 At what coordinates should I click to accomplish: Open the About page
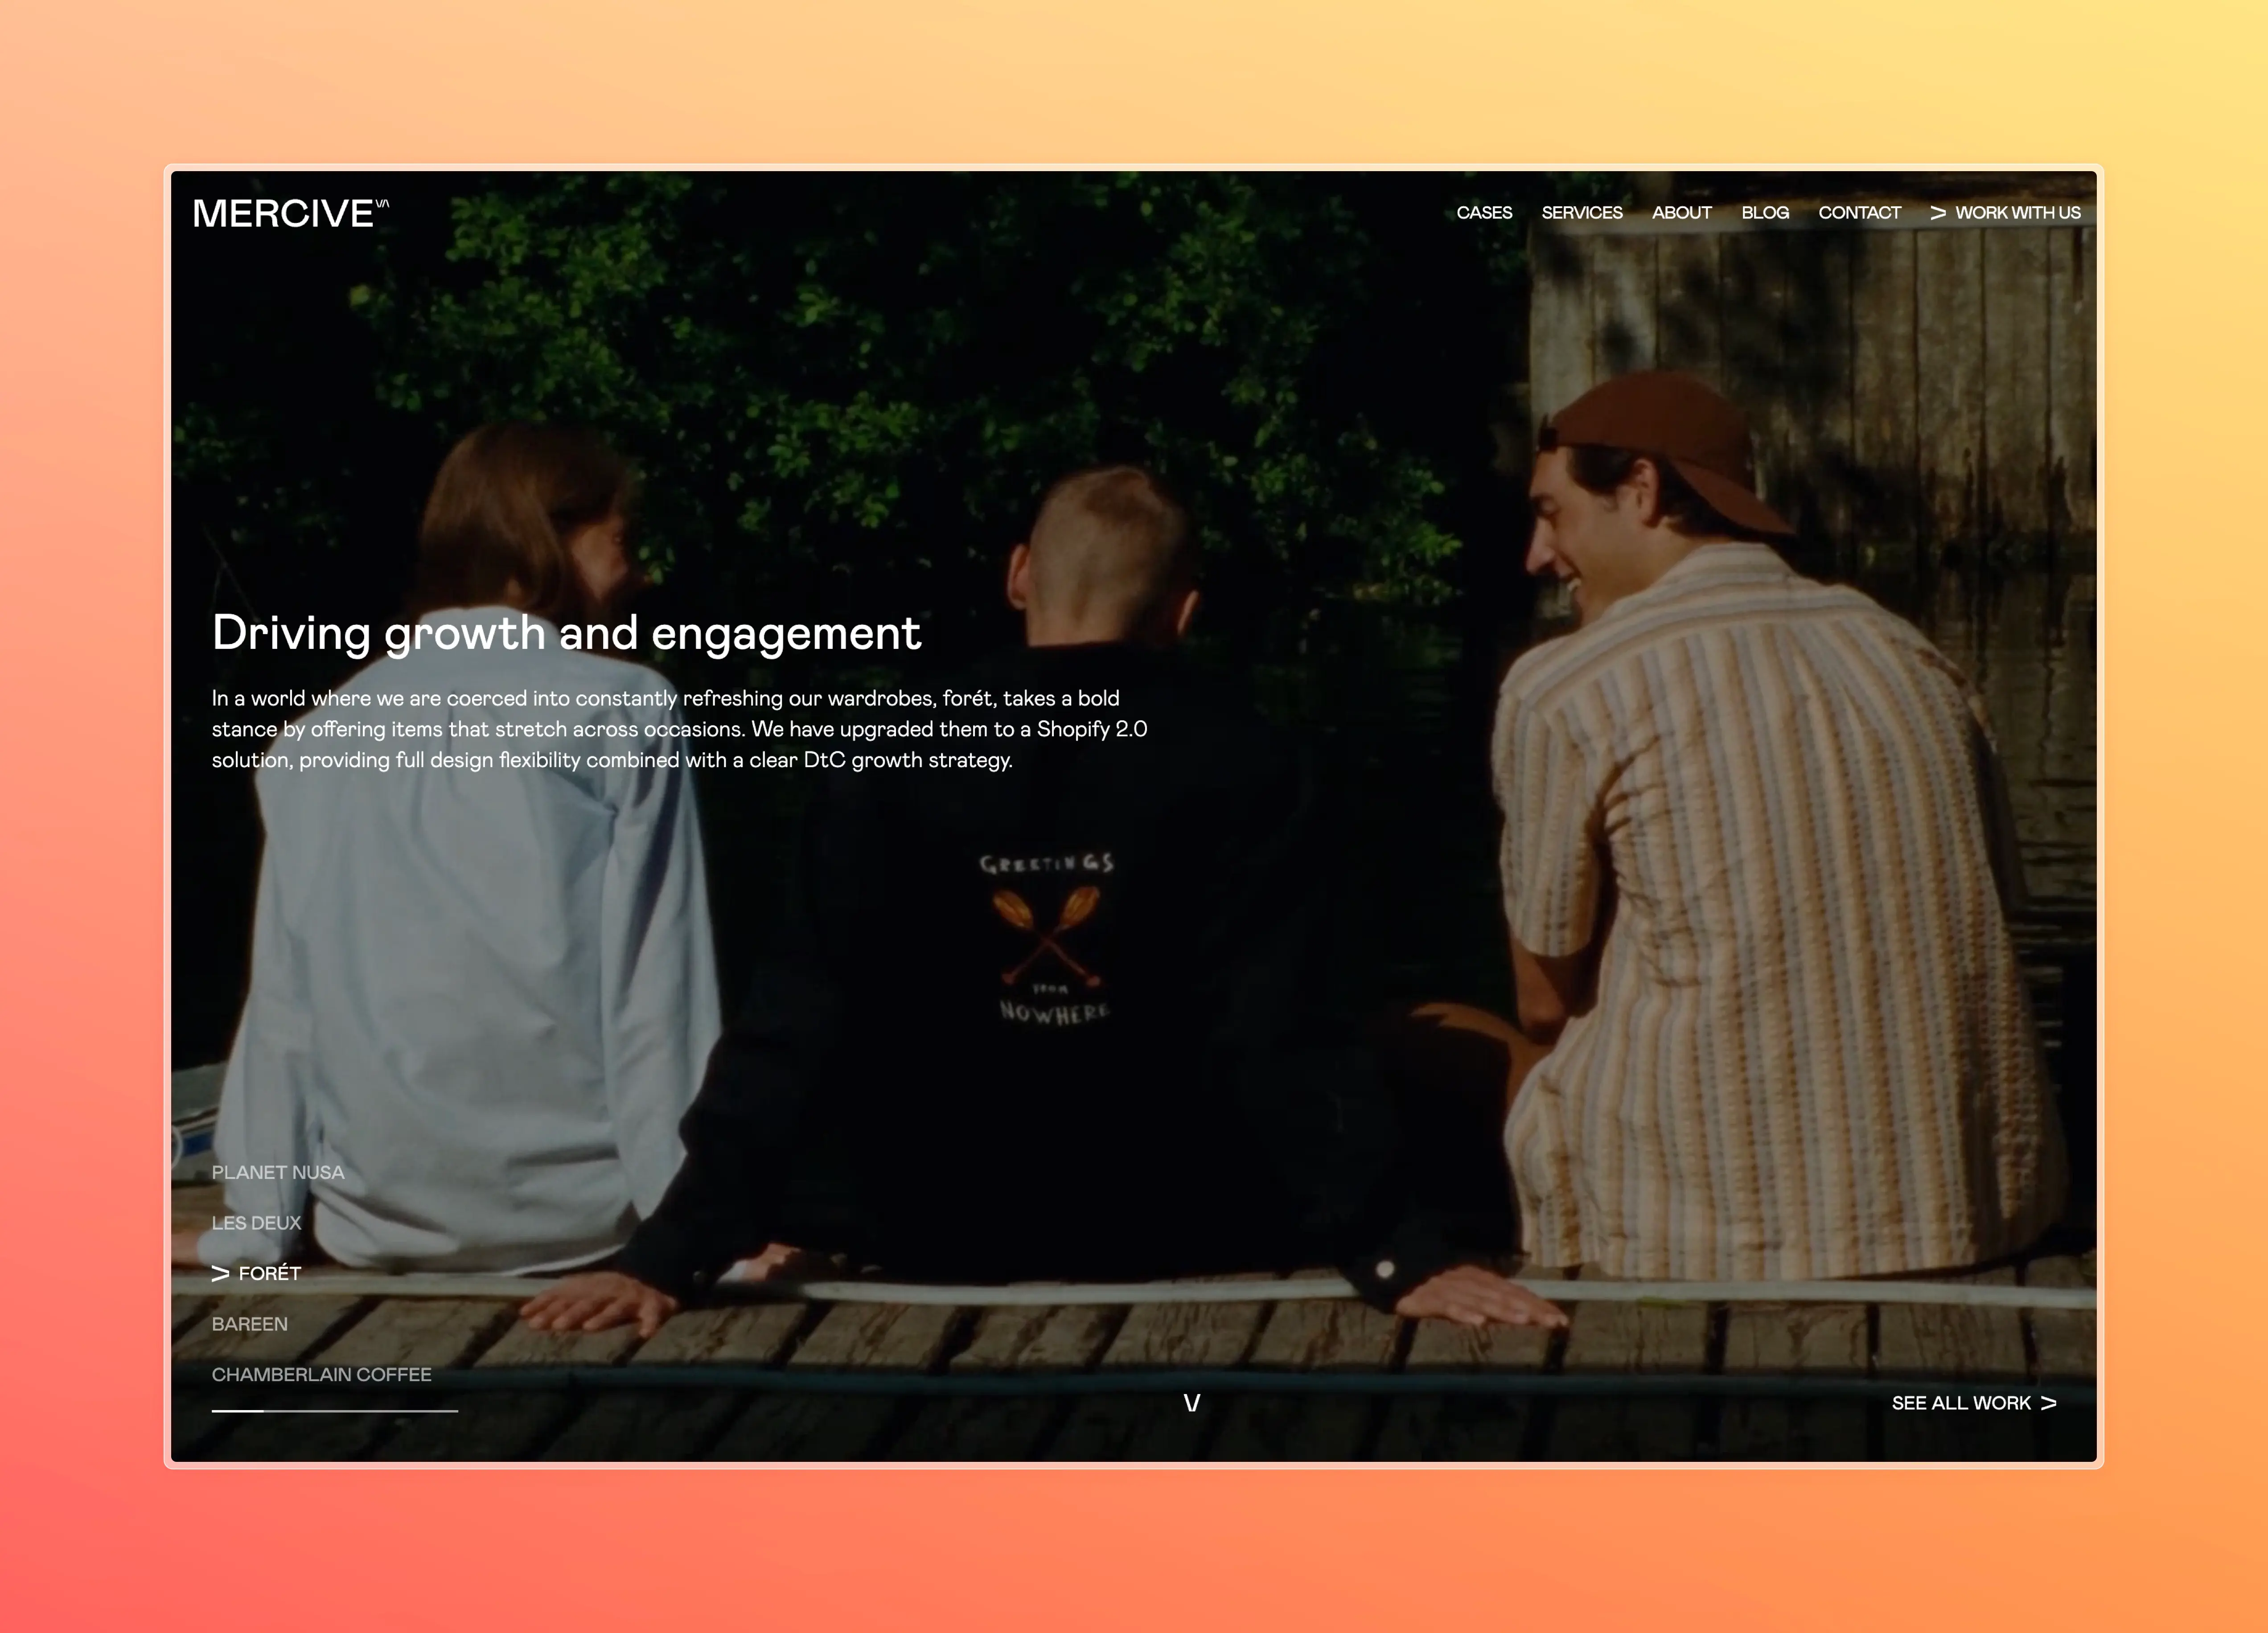pos(1682,213)
